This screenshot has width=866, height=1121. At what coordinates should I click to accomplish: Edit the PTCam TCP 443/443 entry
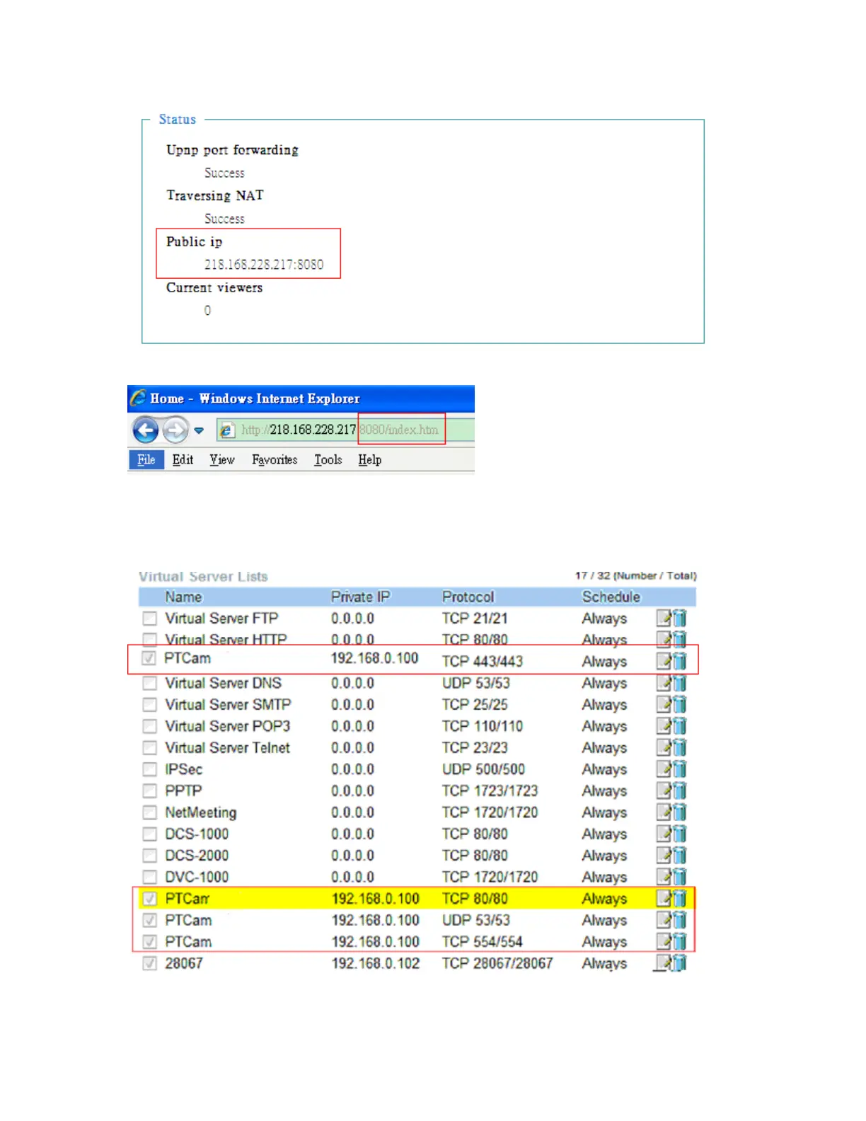point(664,661)
